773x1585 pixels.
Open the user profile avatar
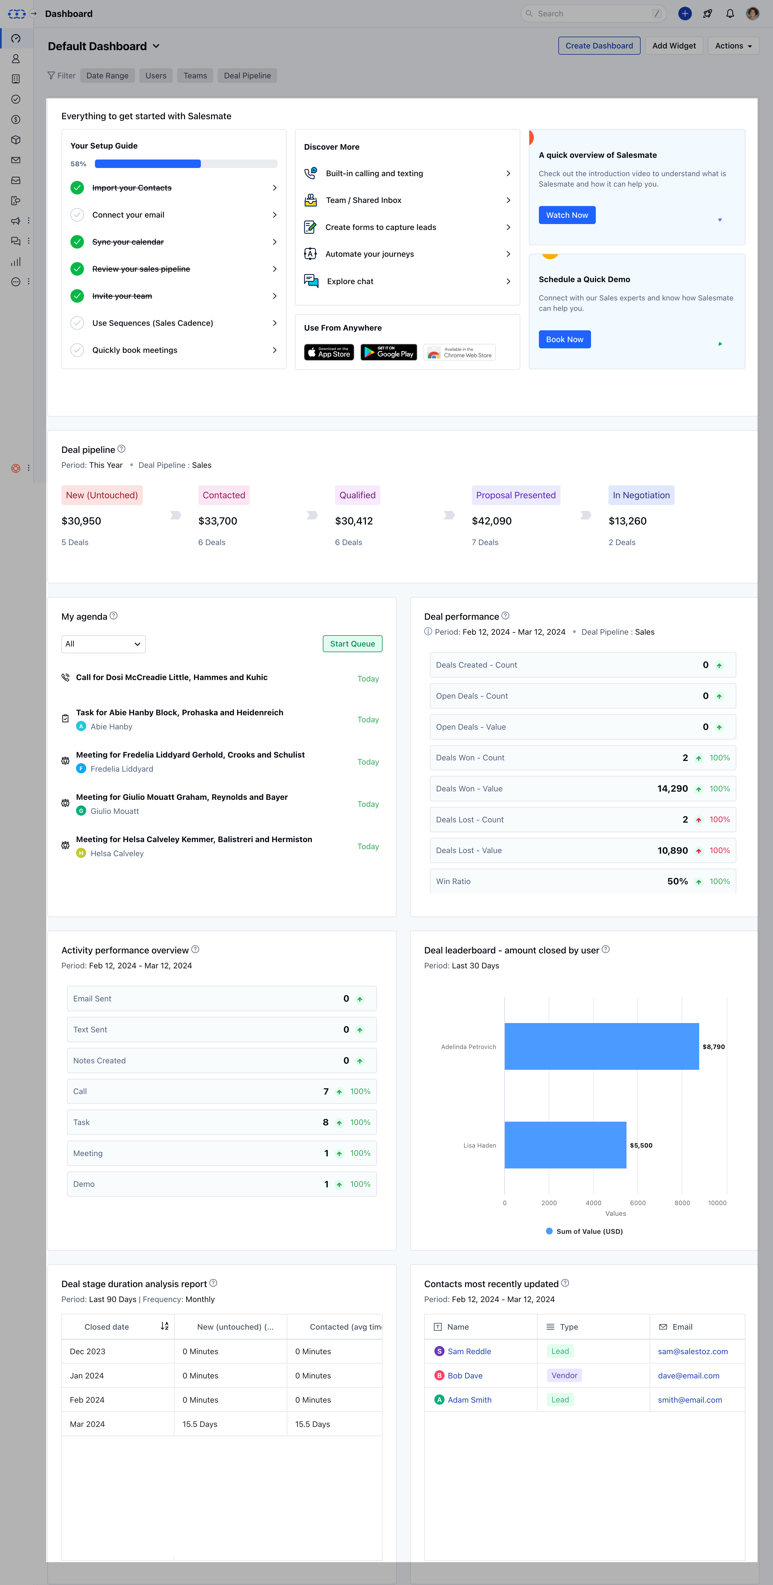tap(752, 14)
